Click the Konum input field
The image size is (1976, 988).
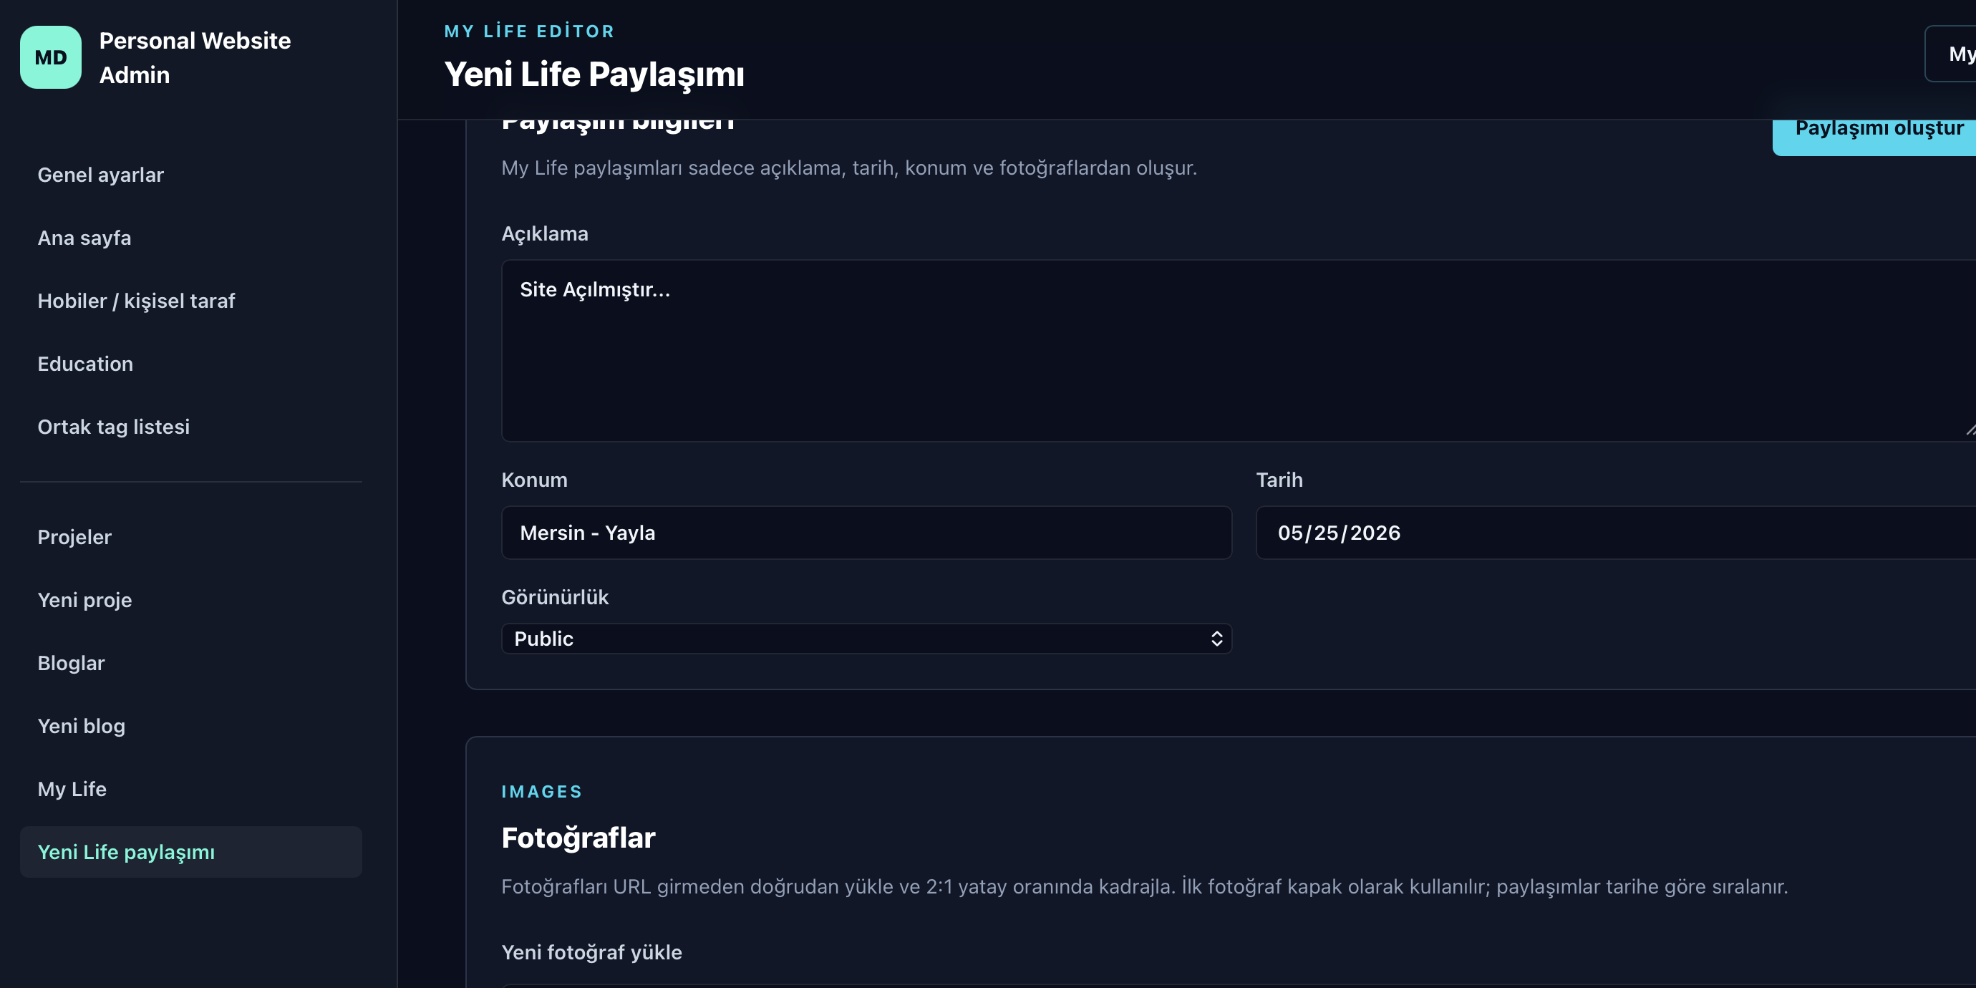click(x=867, y=533)
